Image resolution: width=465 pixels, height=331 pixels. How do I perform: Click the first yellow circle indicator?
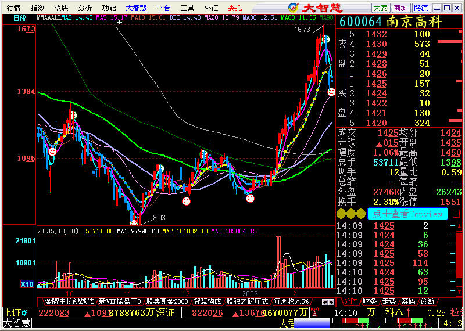[x=341, y=214]
